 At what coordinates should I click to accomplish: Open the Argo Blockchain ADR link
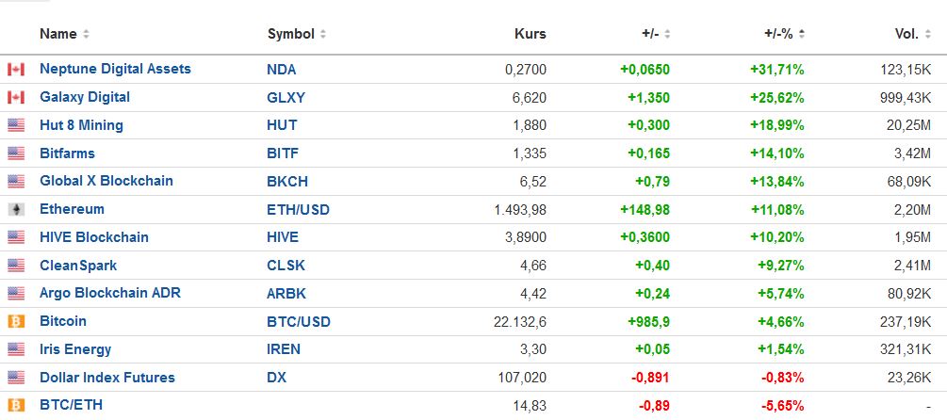110,293
